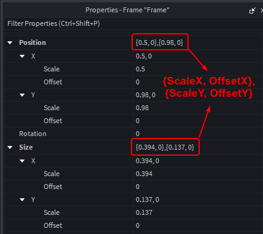Collapse the Position X sub-property arrow

pos(22,56)
